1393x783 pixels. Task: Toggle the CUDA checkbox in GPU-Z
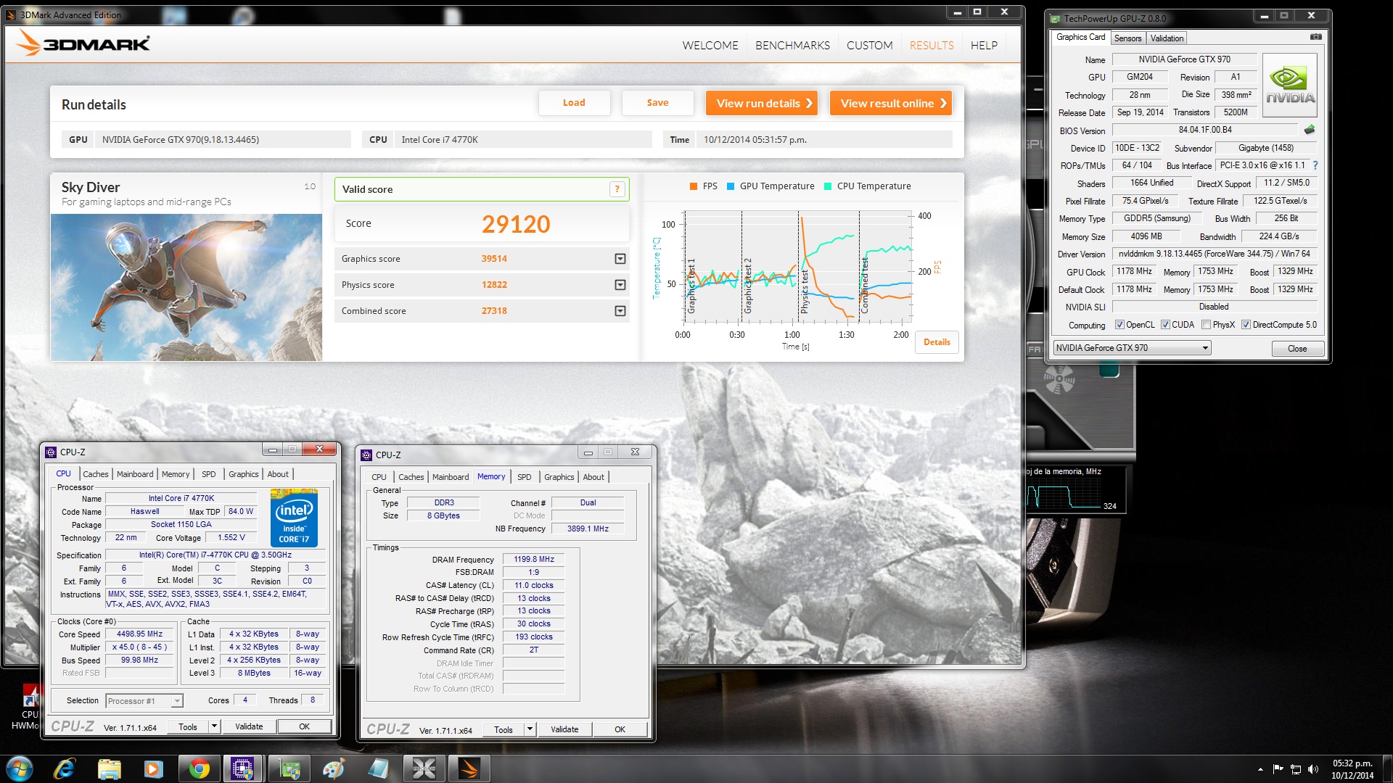[x=1165, y=325]
